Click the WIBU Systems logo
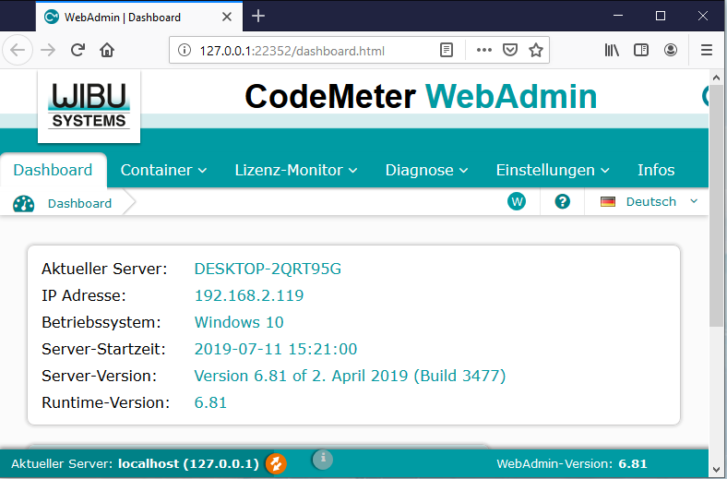This screenshot has width=727, height=479. 89,107
